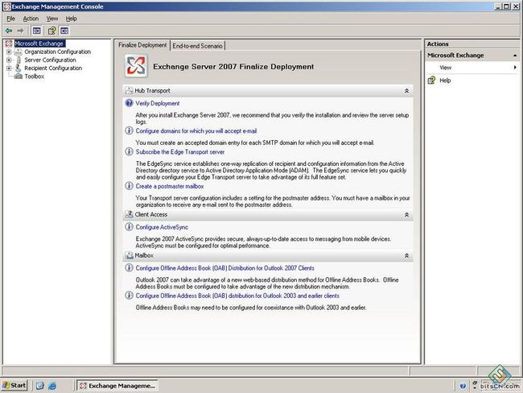Image resolution: width=523 pixels, height=393 pixels.
Task: Select Server Configuration in tree
Action: click(50, 60)
